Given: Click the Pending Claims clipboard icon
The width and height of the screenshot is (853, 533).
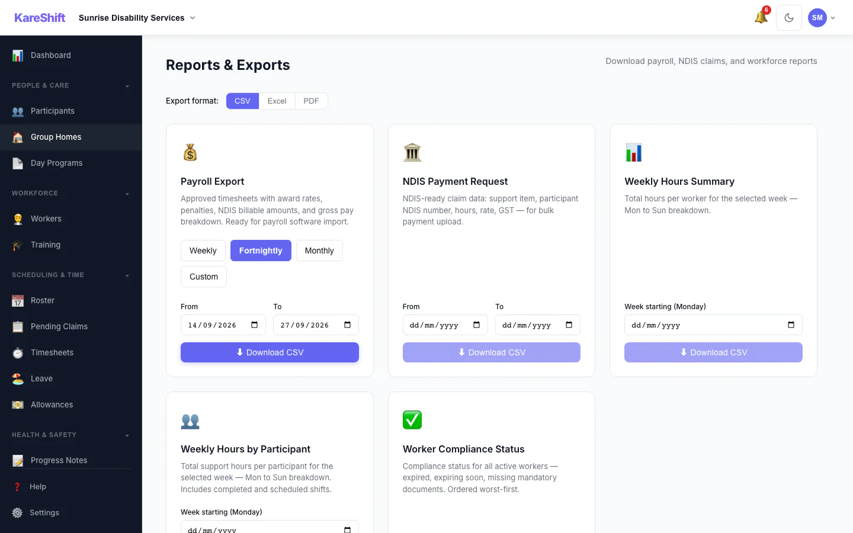Looking at the screenshot, I should click(18, 326).
